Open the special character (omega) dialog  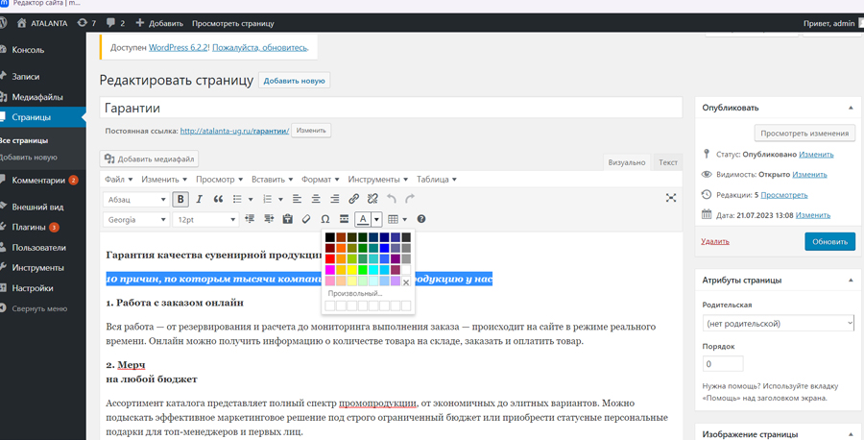click(x=325, y=219)
